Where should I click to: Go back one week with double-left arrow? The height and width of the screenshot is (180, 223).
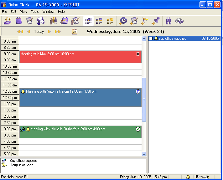tap(20, 32)
